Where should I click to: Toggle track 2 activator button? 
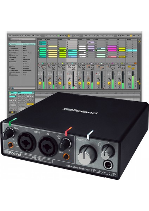50,83
